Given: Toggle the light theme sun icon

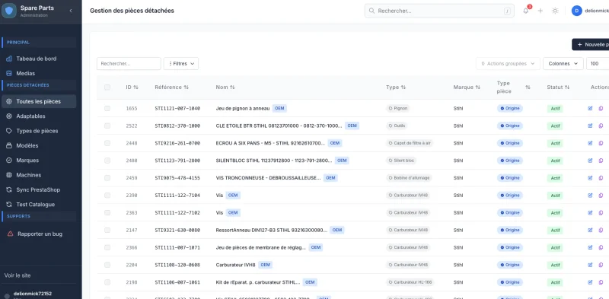Looking at the screenshot, I should 555,11.
